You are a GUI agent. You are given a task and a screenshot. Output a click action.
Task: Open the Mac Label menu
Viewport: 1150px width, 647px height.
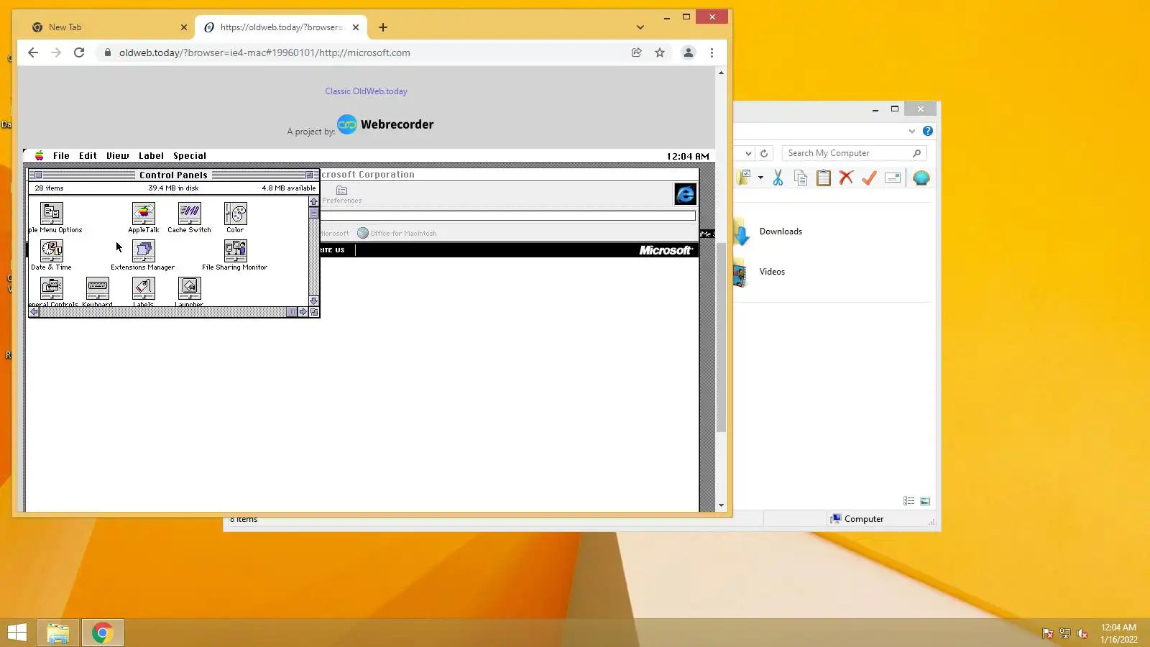pyautogui.click(x=151, y=156)
